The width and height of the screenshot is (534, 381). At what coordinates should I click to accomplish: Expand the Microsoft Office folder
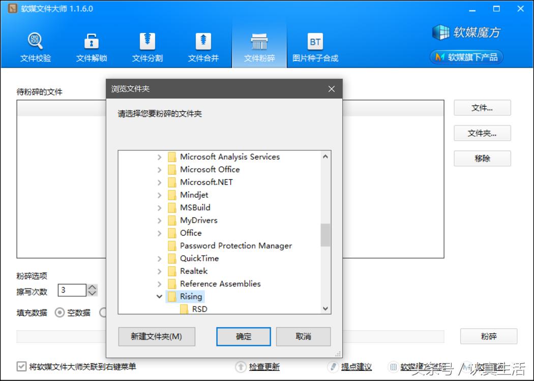(x=159, y=170)
